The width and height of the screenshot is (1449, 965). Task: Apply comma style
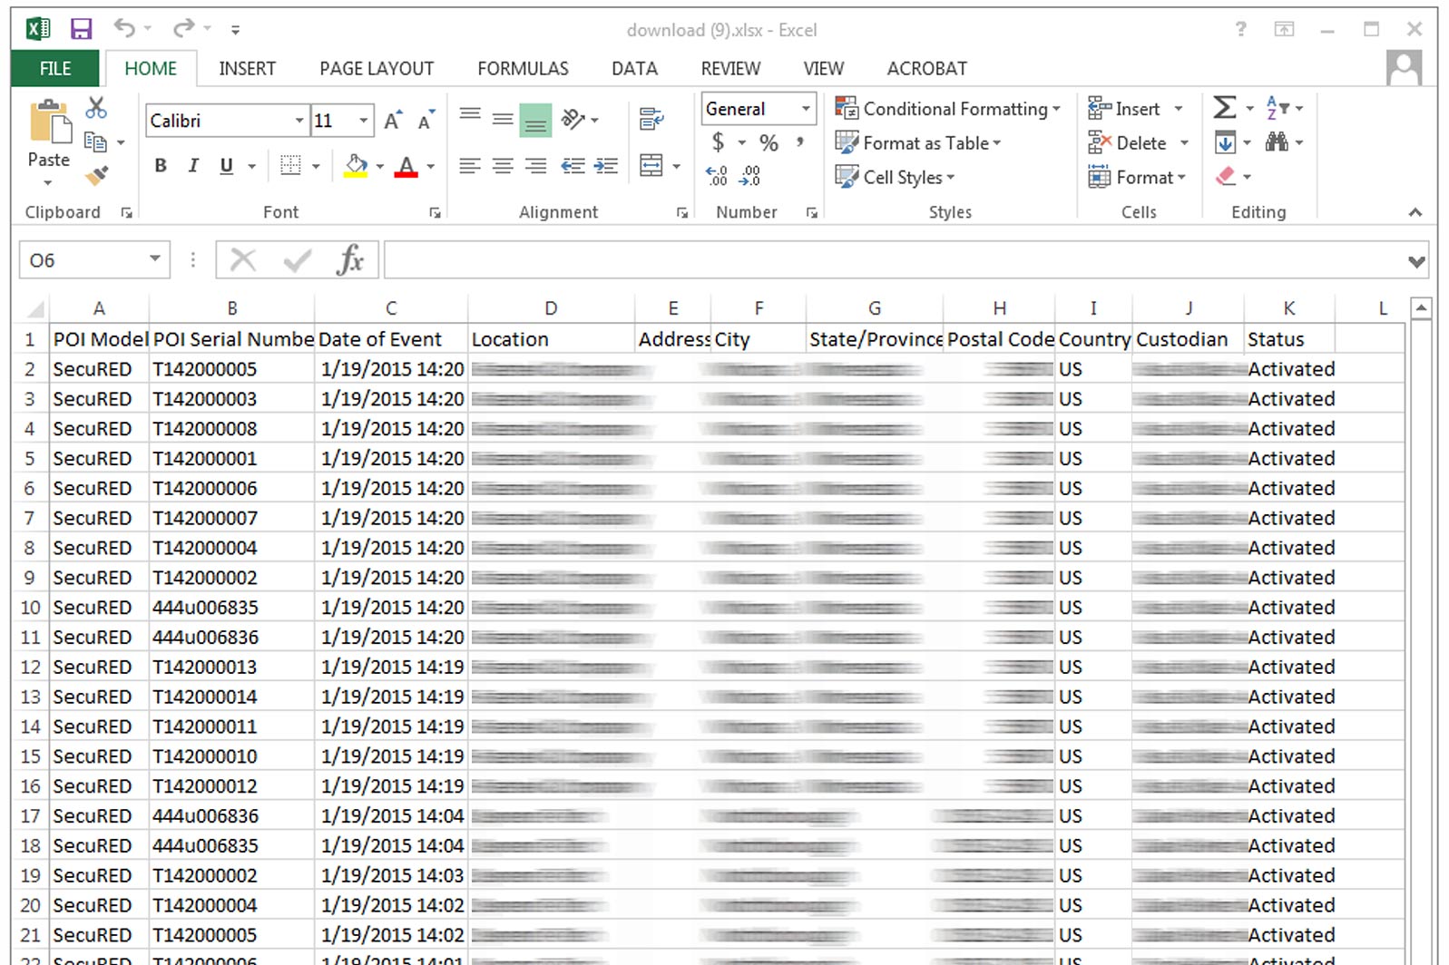800,142
